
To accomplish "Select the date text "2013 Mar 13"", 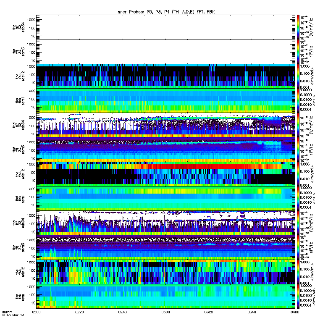I will pos(13,315).
